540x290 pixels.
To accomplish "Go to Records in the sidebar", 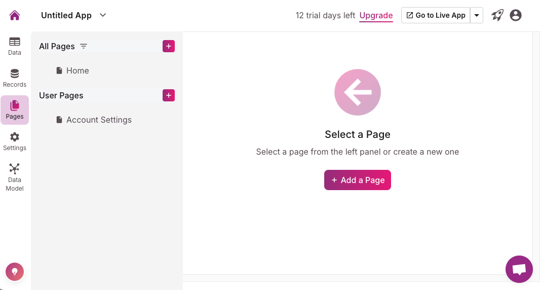I will coord(15,78).
